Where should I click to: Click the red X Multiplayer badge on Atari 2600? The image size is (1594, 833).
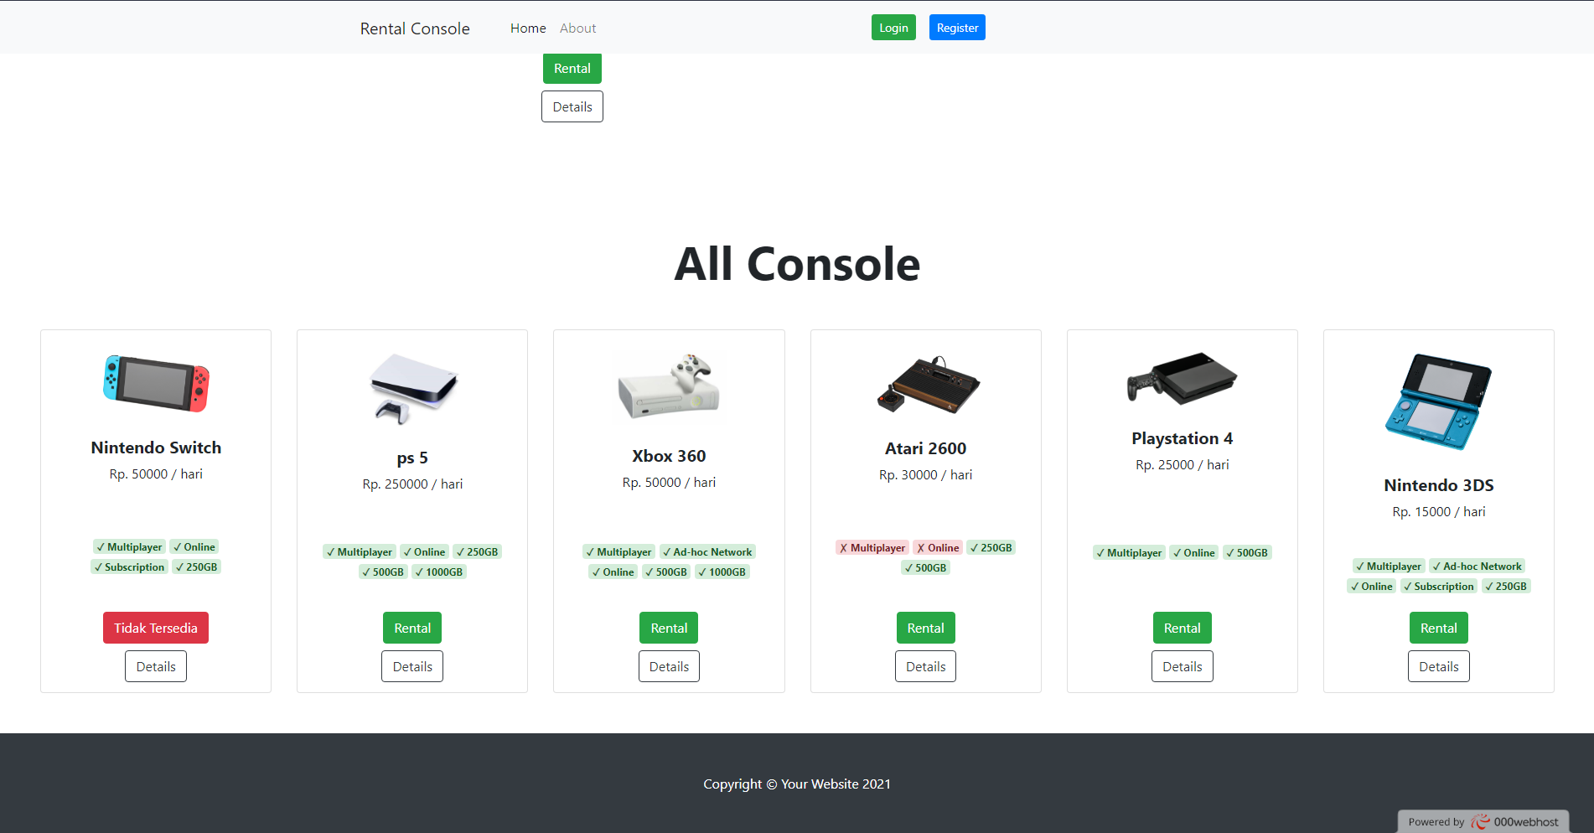[872, 547]
